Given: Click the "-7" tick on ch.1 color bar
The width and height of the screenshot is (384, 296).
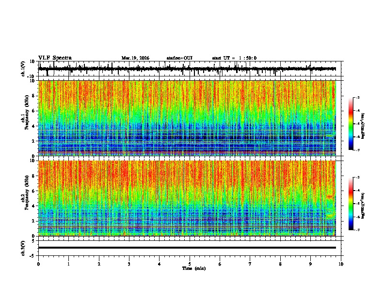Looking at the screenshot, I should (358, 150).
